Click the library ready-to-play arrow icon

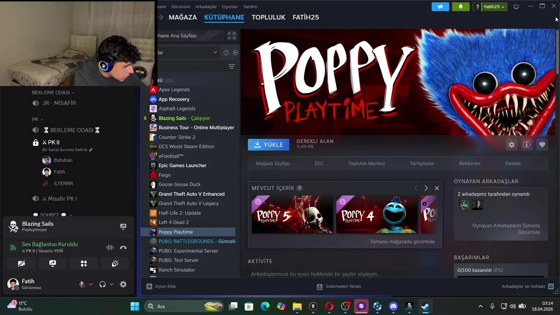point(235,52)
